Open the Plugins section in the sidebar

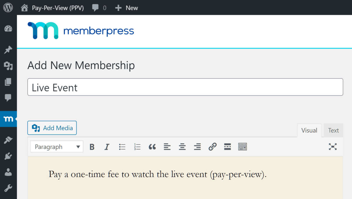point(8,156)
